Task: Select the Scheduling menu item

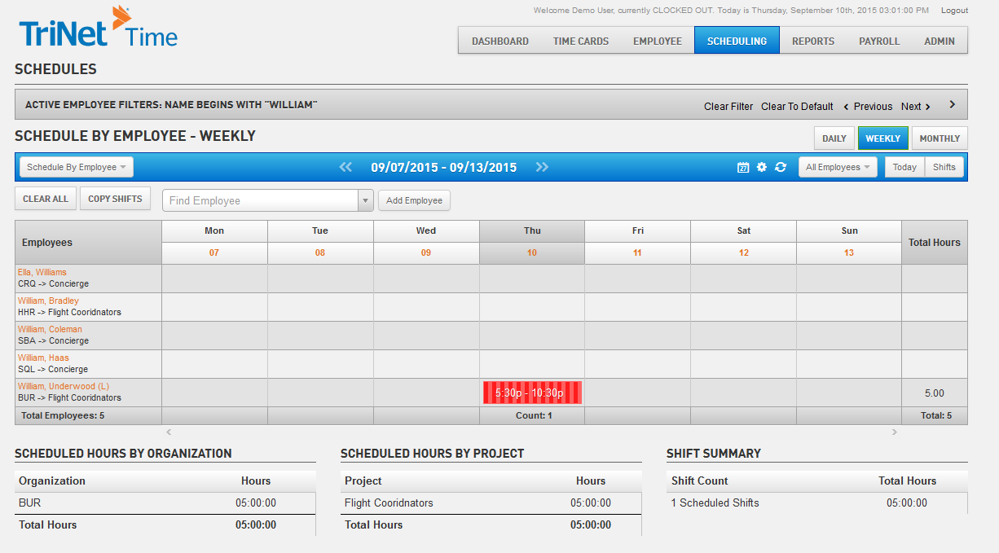Action: pos(737,41)
